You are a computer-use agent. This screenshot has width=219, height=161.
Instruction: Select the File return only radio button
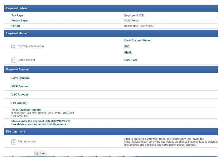click(x=14, y=142)
